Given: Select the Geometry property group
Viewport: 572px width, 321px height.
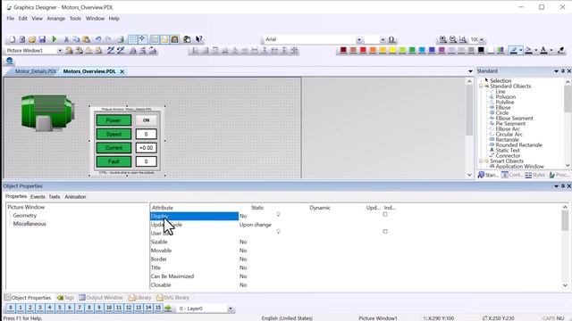Looking at the screenshot, I should coord(25,216).
